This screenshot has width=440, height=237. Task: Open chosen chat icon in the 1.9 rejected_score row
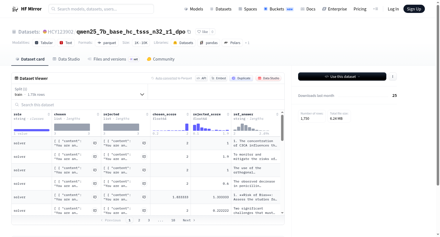(x=95, y=157)
